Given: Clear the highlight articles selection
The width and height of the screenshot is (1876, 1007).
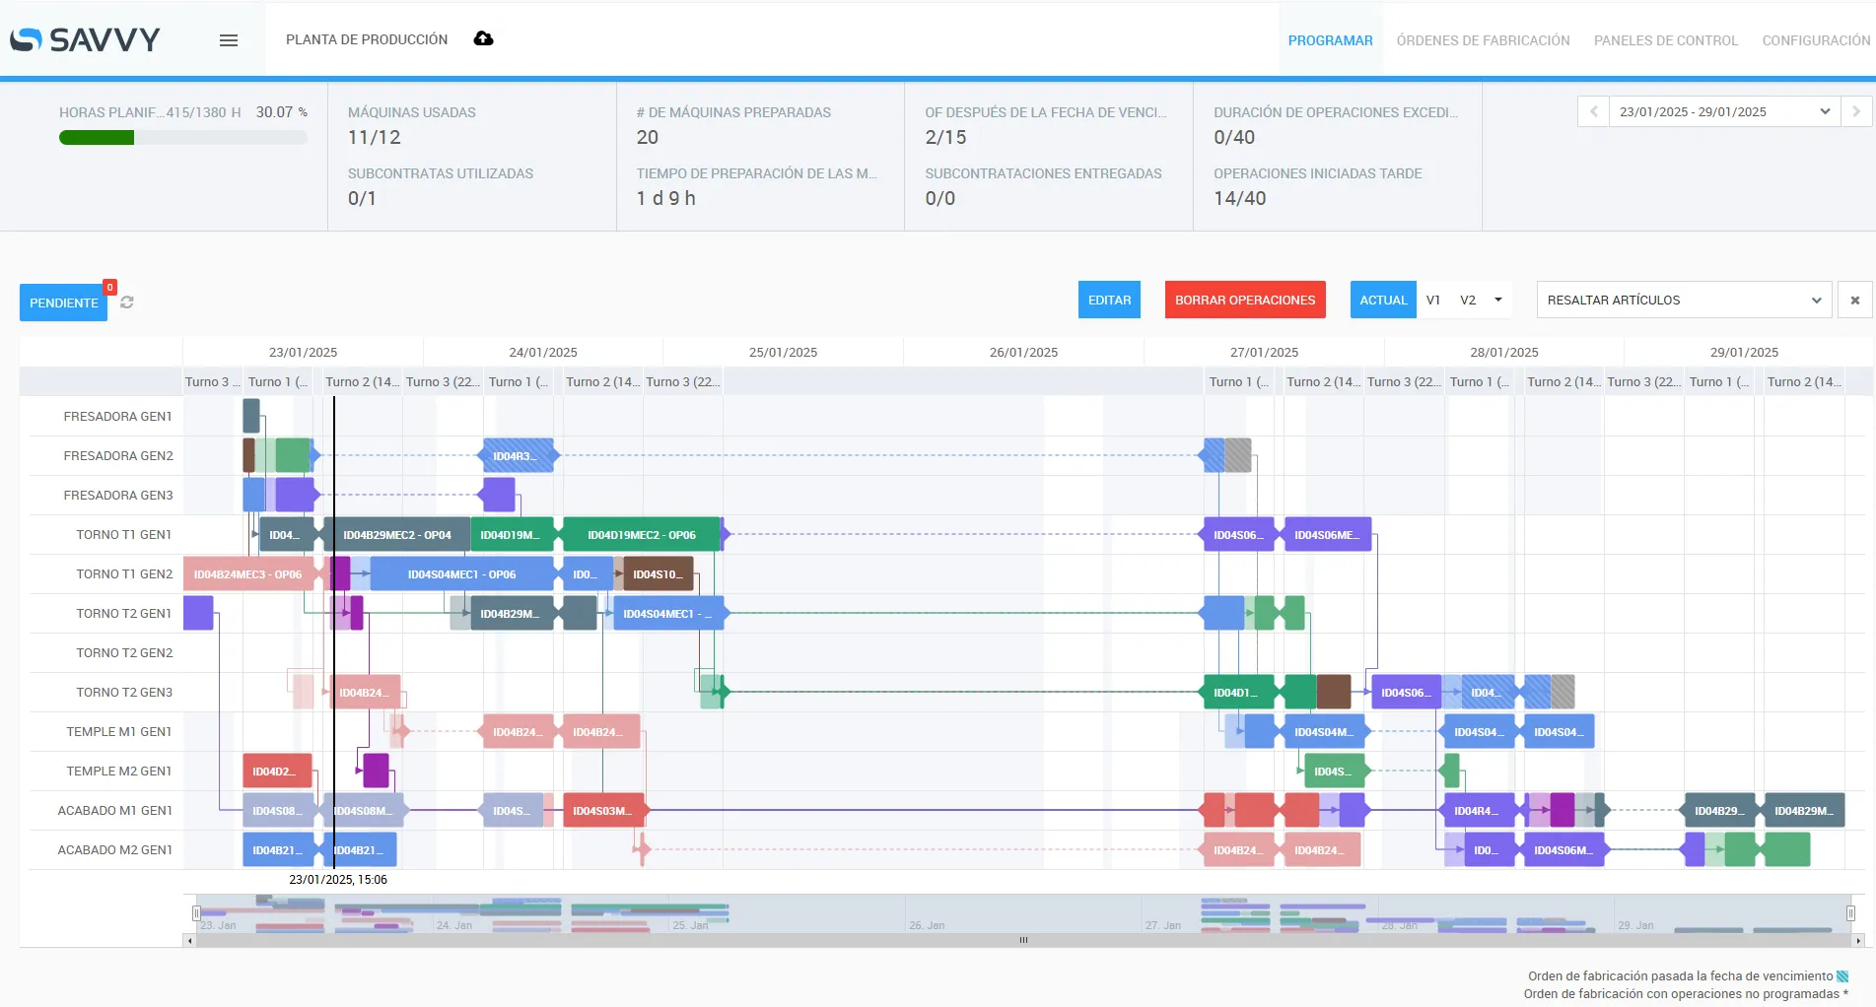Looking at the screenshot, I should (x=1854, y=301).
